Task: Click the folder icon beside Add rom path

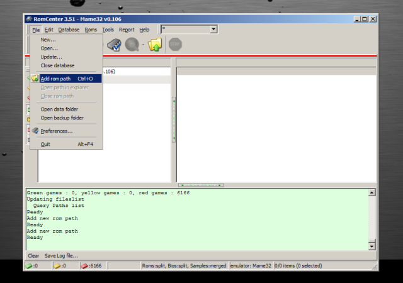Action: tap(35, 79)
